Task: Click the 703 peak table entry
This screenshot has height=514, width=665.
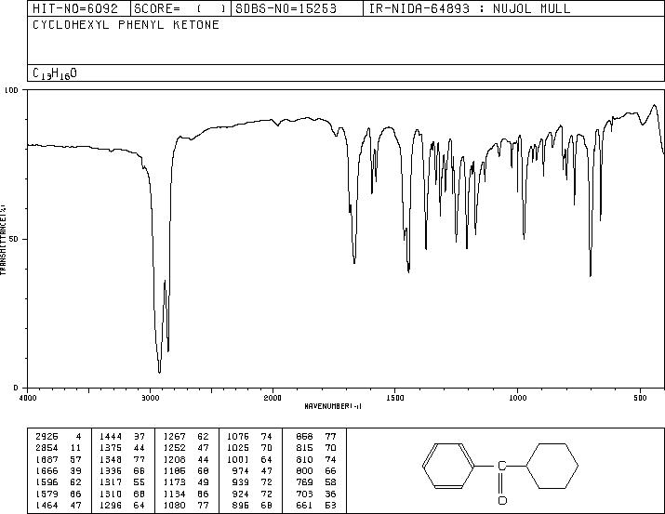Action: coord(304,494)
